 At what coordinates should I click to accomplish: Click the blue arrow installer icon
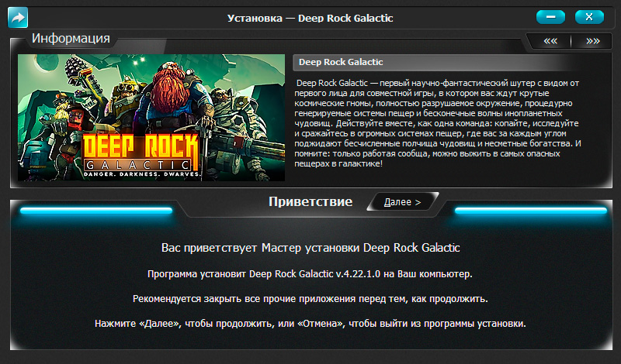pyautogui.click(x=18, y=17)
